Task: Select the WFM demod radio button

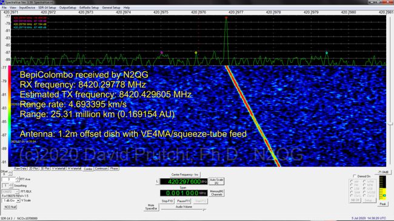Action: pyautogui.click(x=364, y=182)
